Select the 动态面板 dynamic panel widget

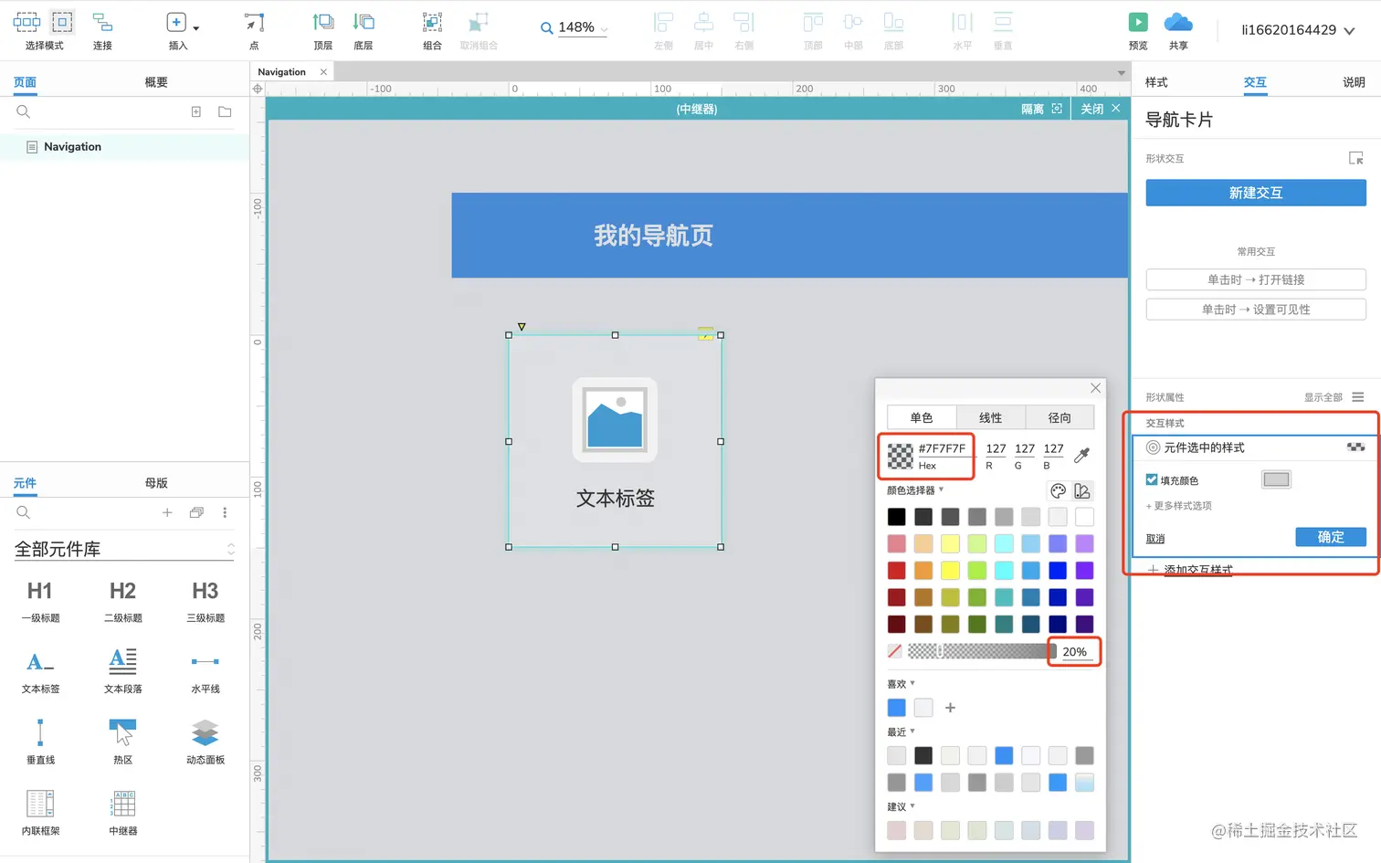pos(206,742)
